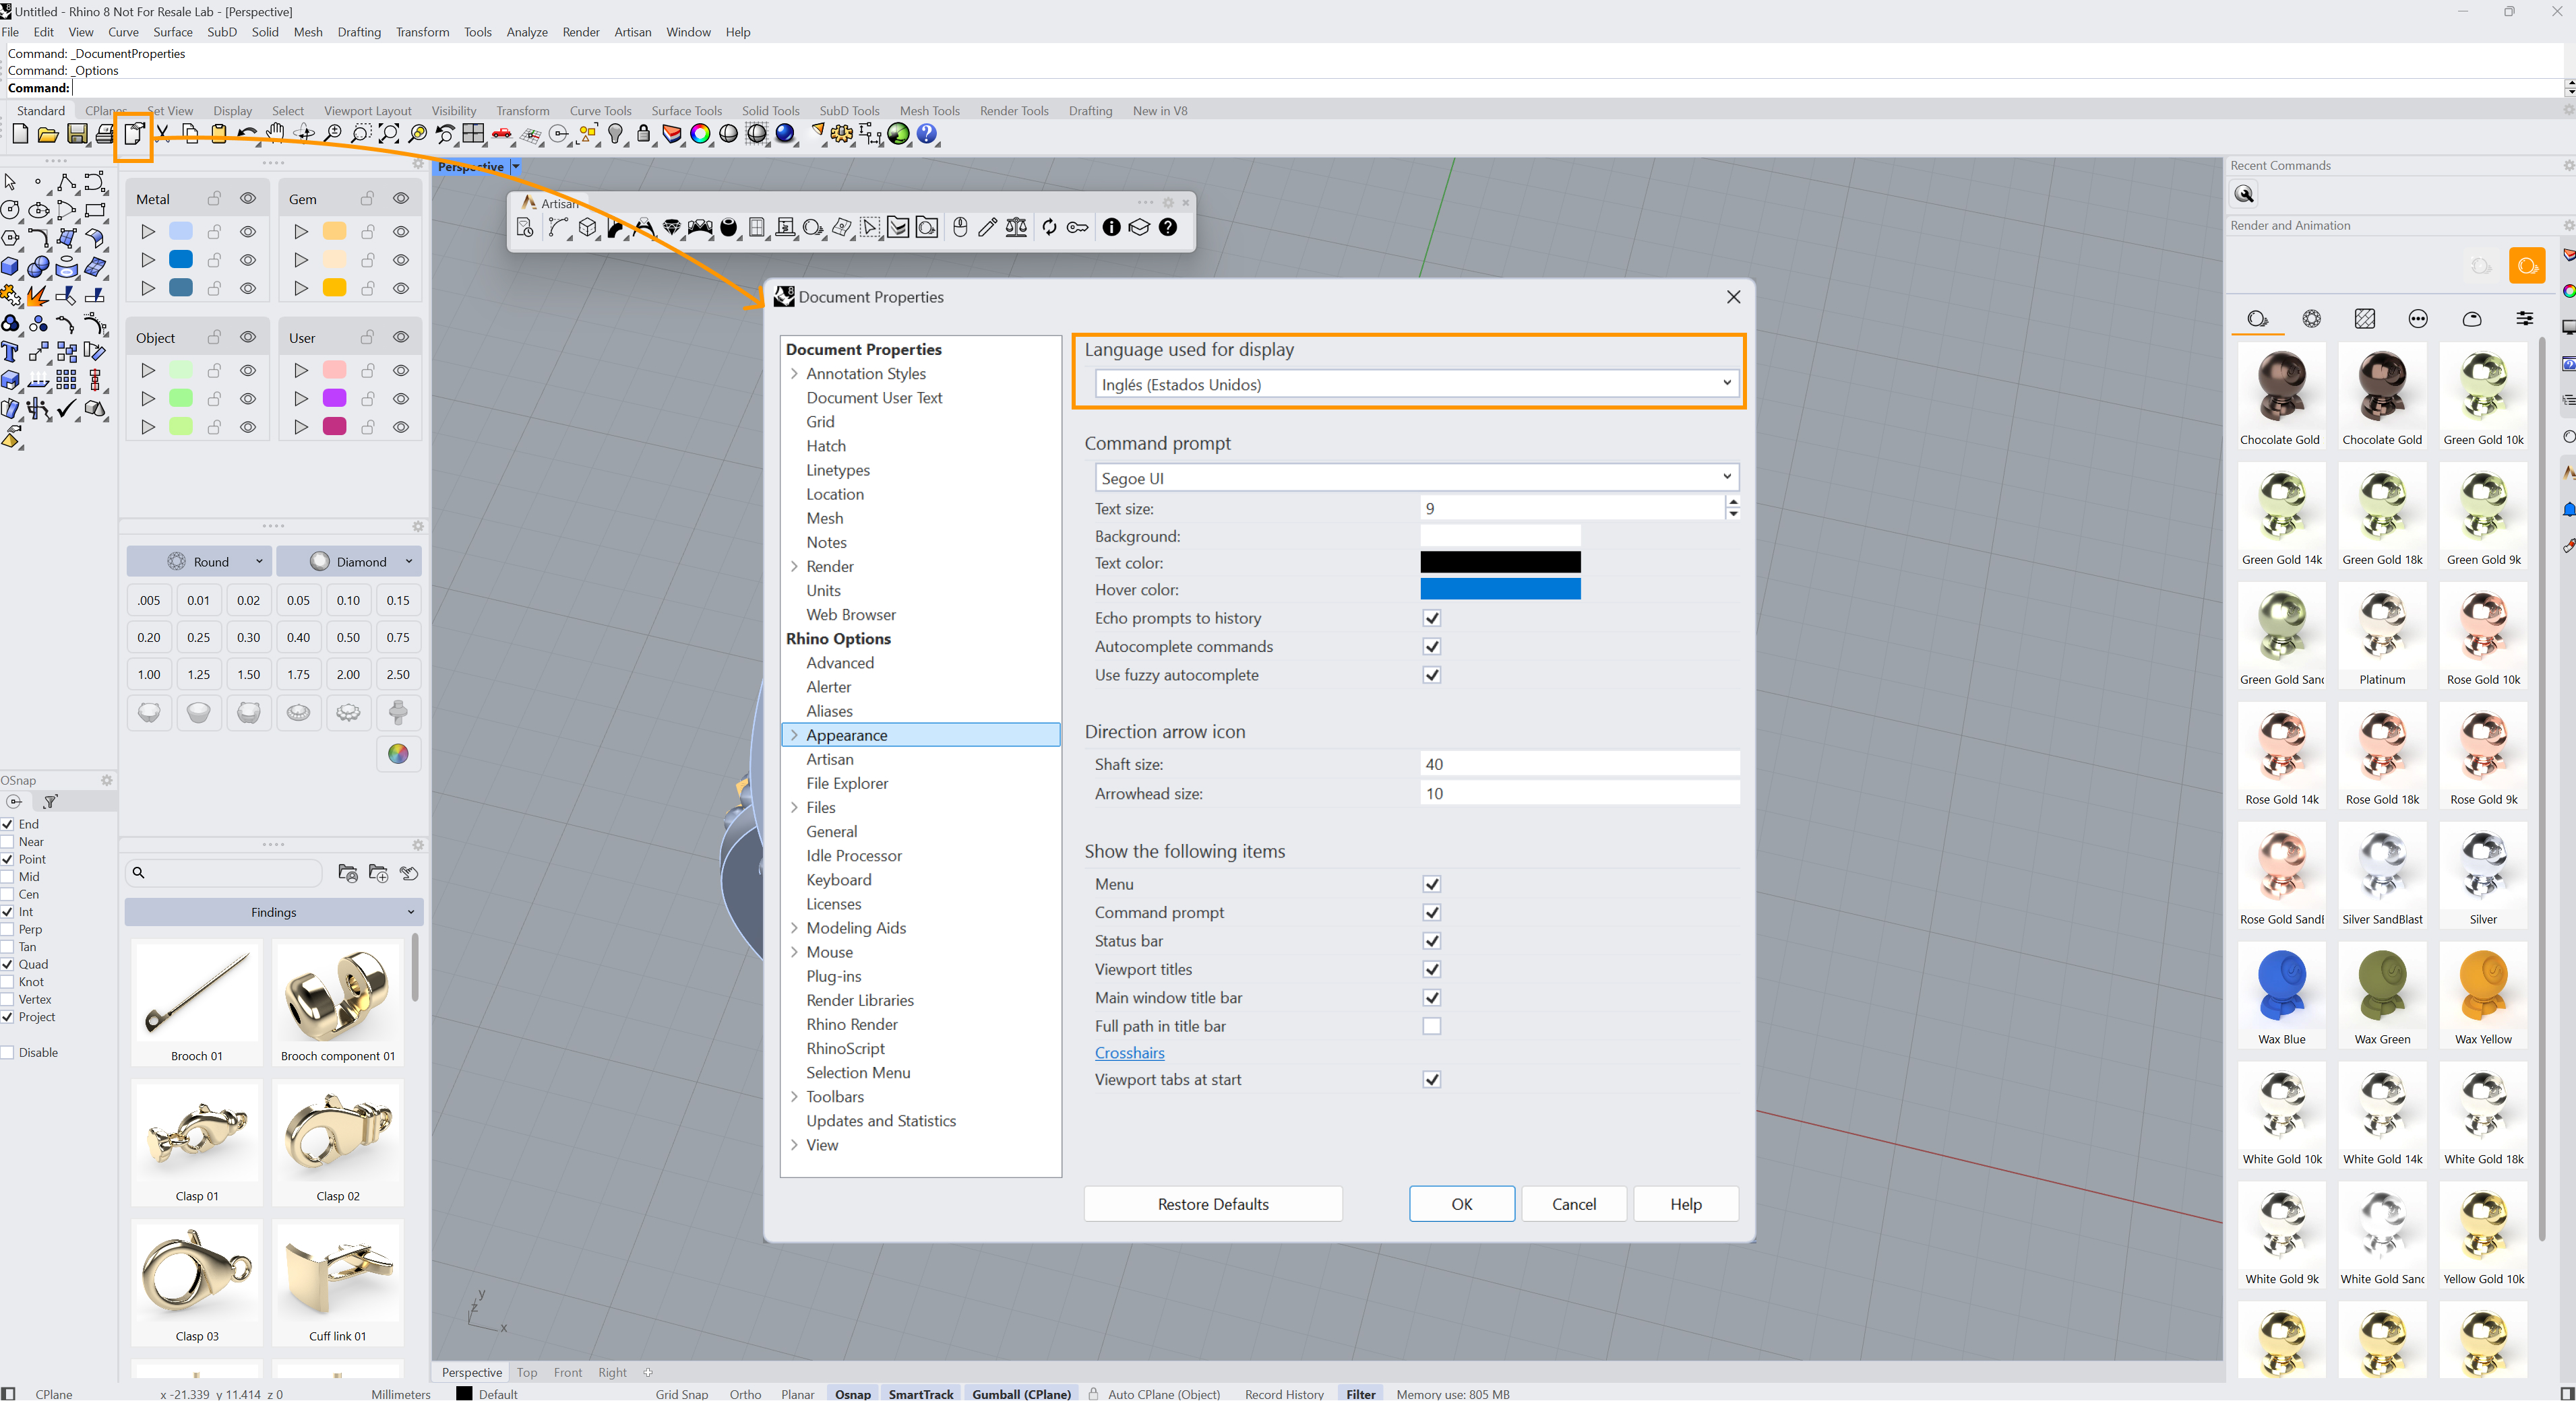Uncheck Status bar display checkbox
Screen dimensions: 2576x1401
click(x=1432, y=942)
